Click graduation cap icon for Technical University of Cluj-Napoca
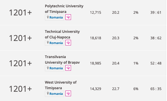The image size is (167, 101). click(x=68, y=43)
